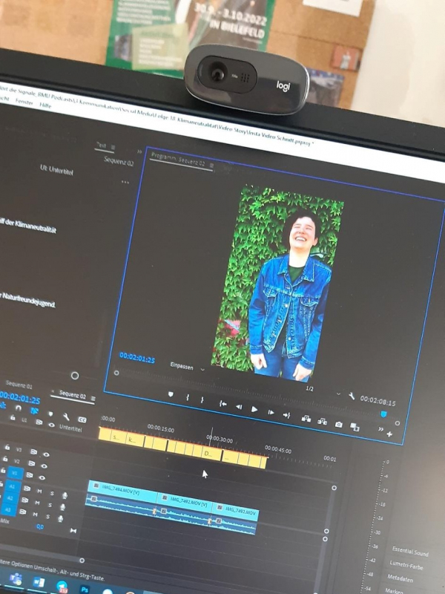This screenshot has width=445, height=594.
Task: Open the three-dots menu in Text panel
Action: point(125,182)
